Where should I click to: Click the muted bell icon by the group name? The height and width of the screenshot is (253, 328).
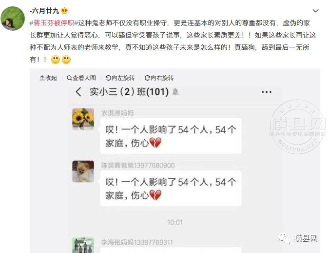(x=175, y=92)
